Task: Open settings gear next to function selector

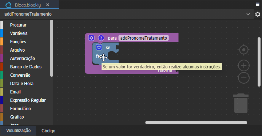Action: pyautogui.click(x=258, y=14)
